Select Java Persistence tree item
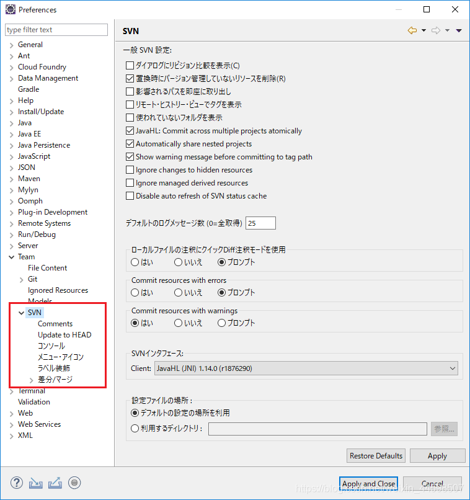 click(44, 145)
